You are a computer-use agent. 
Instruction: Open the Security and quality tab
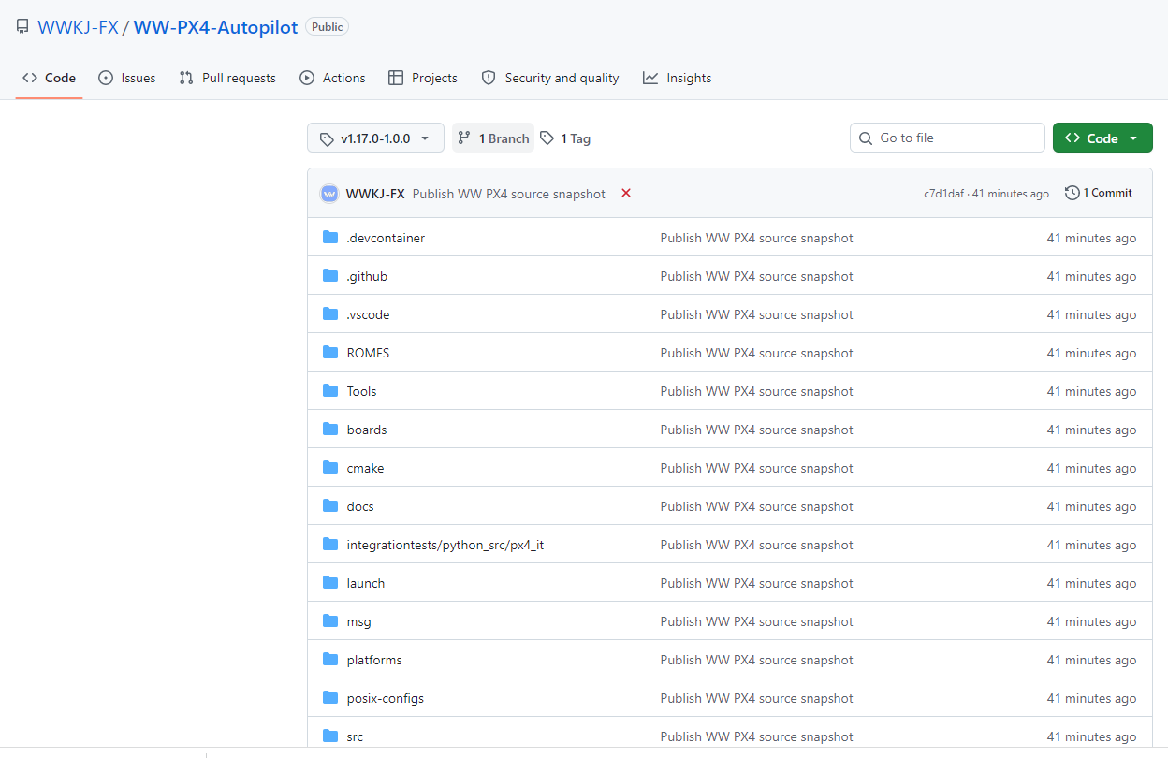point(550,78)
